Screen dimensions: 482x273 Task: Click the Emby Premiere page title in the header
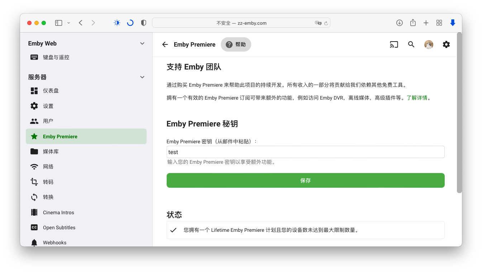click(x=195, y=44)
